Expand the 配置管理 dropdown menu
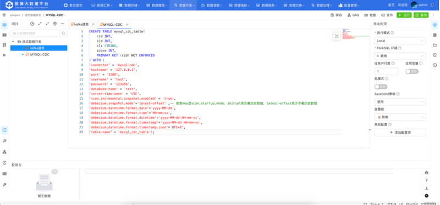440x205 pixels. [349, 5]
